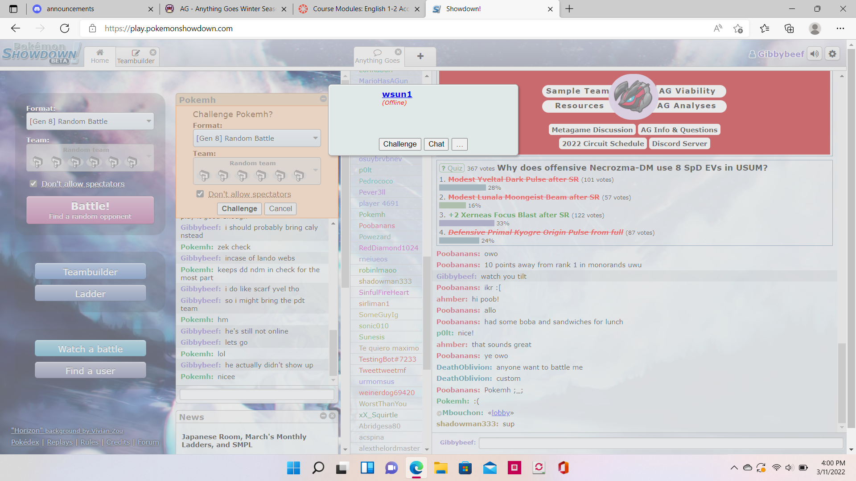
Task: Open Mail app on the taskbar
Action: pos(490,468)
